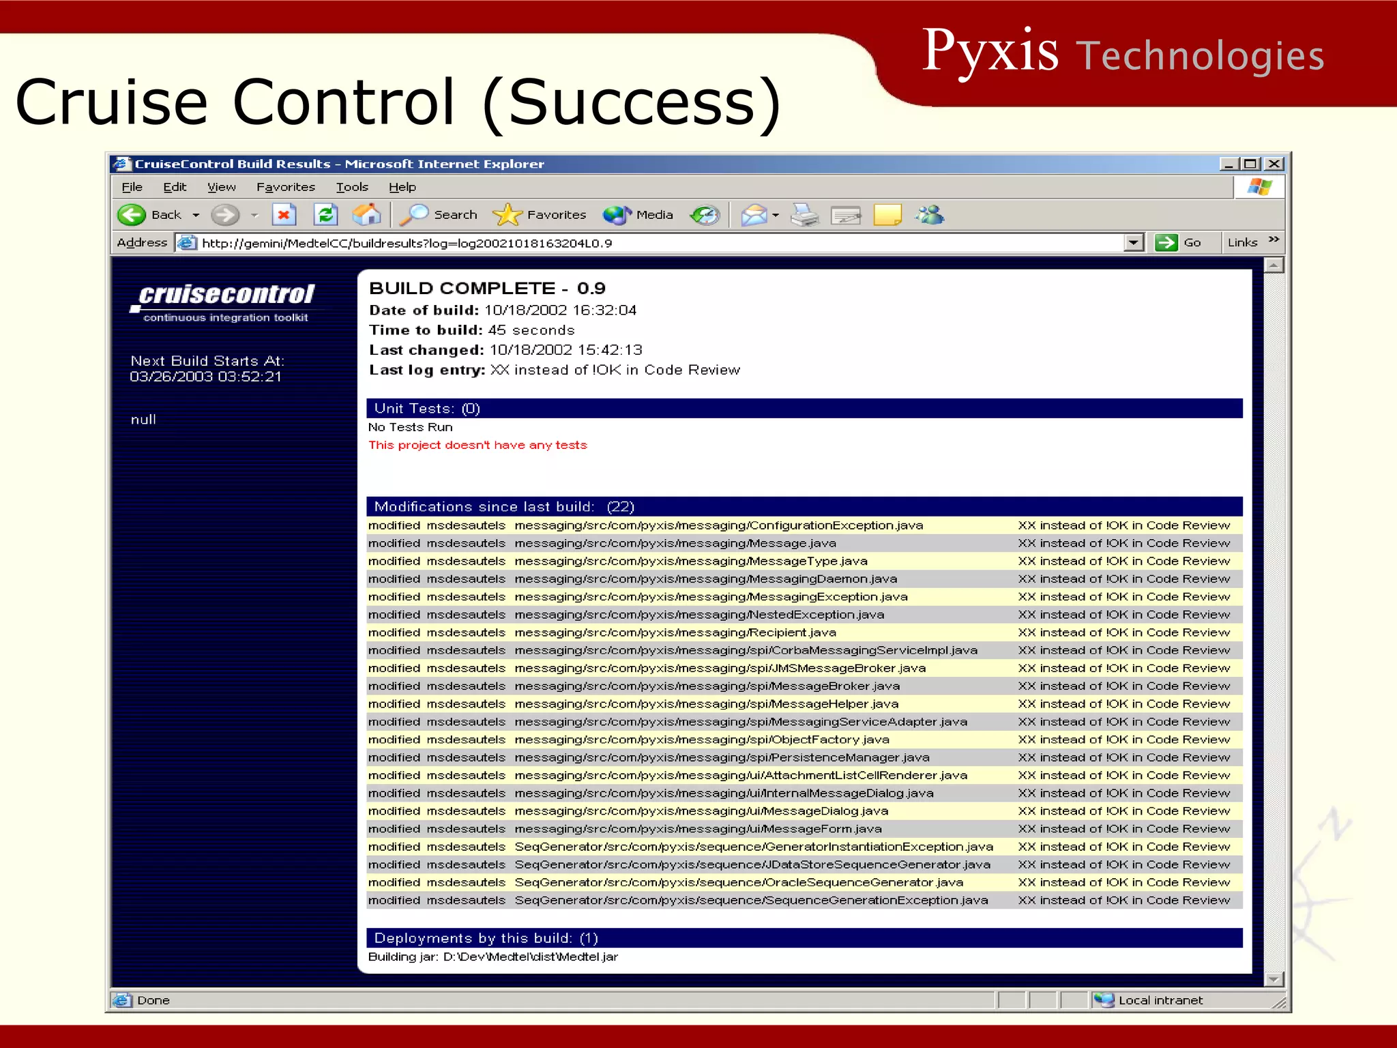Screen dimensions: 1397x1048
Task: Open the Favorites menu in menu bar
Action: 285,187
